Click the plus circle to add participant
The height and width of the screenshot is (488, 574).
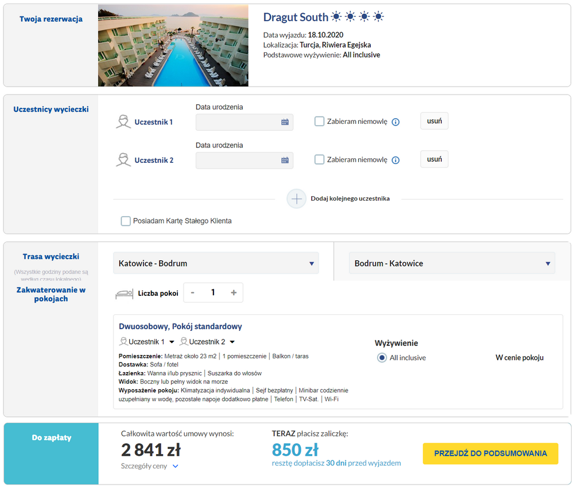tap(297, 198)
